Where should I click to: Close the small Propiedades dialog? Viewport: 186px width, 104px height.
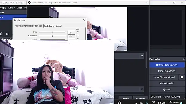pos(84,20)
